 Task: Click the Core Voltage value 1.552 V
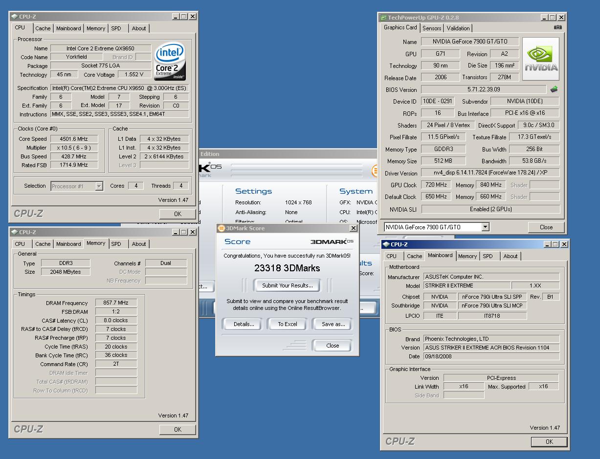[x=134, y=75]
